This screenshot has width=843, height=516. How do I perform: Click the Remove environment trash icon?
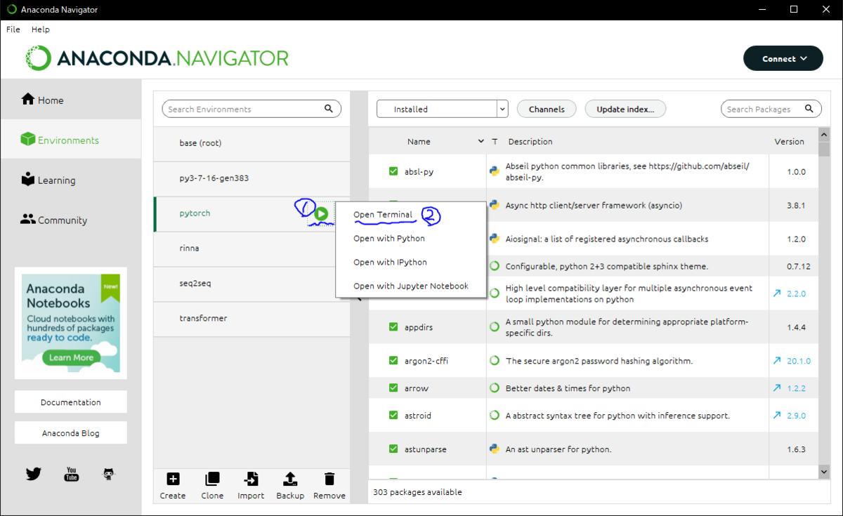point(329,479)
